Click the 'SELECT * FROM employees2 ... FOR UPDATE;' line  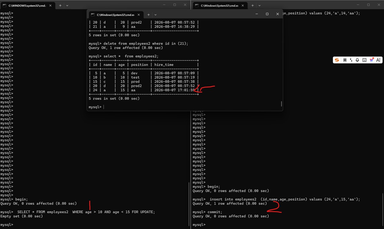(x=86, y=212)
